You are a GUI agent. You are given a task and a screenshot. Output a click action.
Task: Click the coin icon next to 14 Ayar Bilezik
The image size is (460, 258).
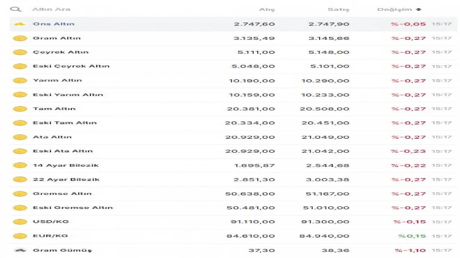[x=20, y=166]
